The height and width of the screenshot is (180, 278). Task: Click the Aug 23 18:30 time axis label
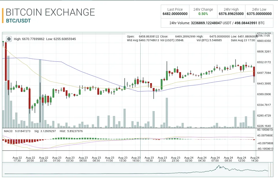click(149, 159)
